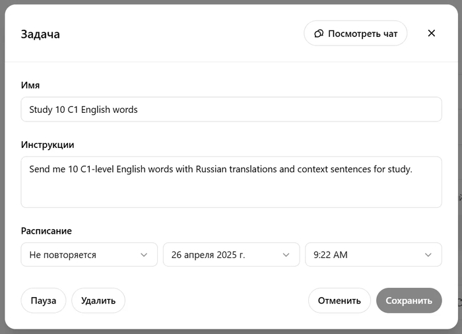Image resolution: width=462 pixels, height=334 pixels.
Task: Click the empty space below the instructions text
Action: (231, 193)
